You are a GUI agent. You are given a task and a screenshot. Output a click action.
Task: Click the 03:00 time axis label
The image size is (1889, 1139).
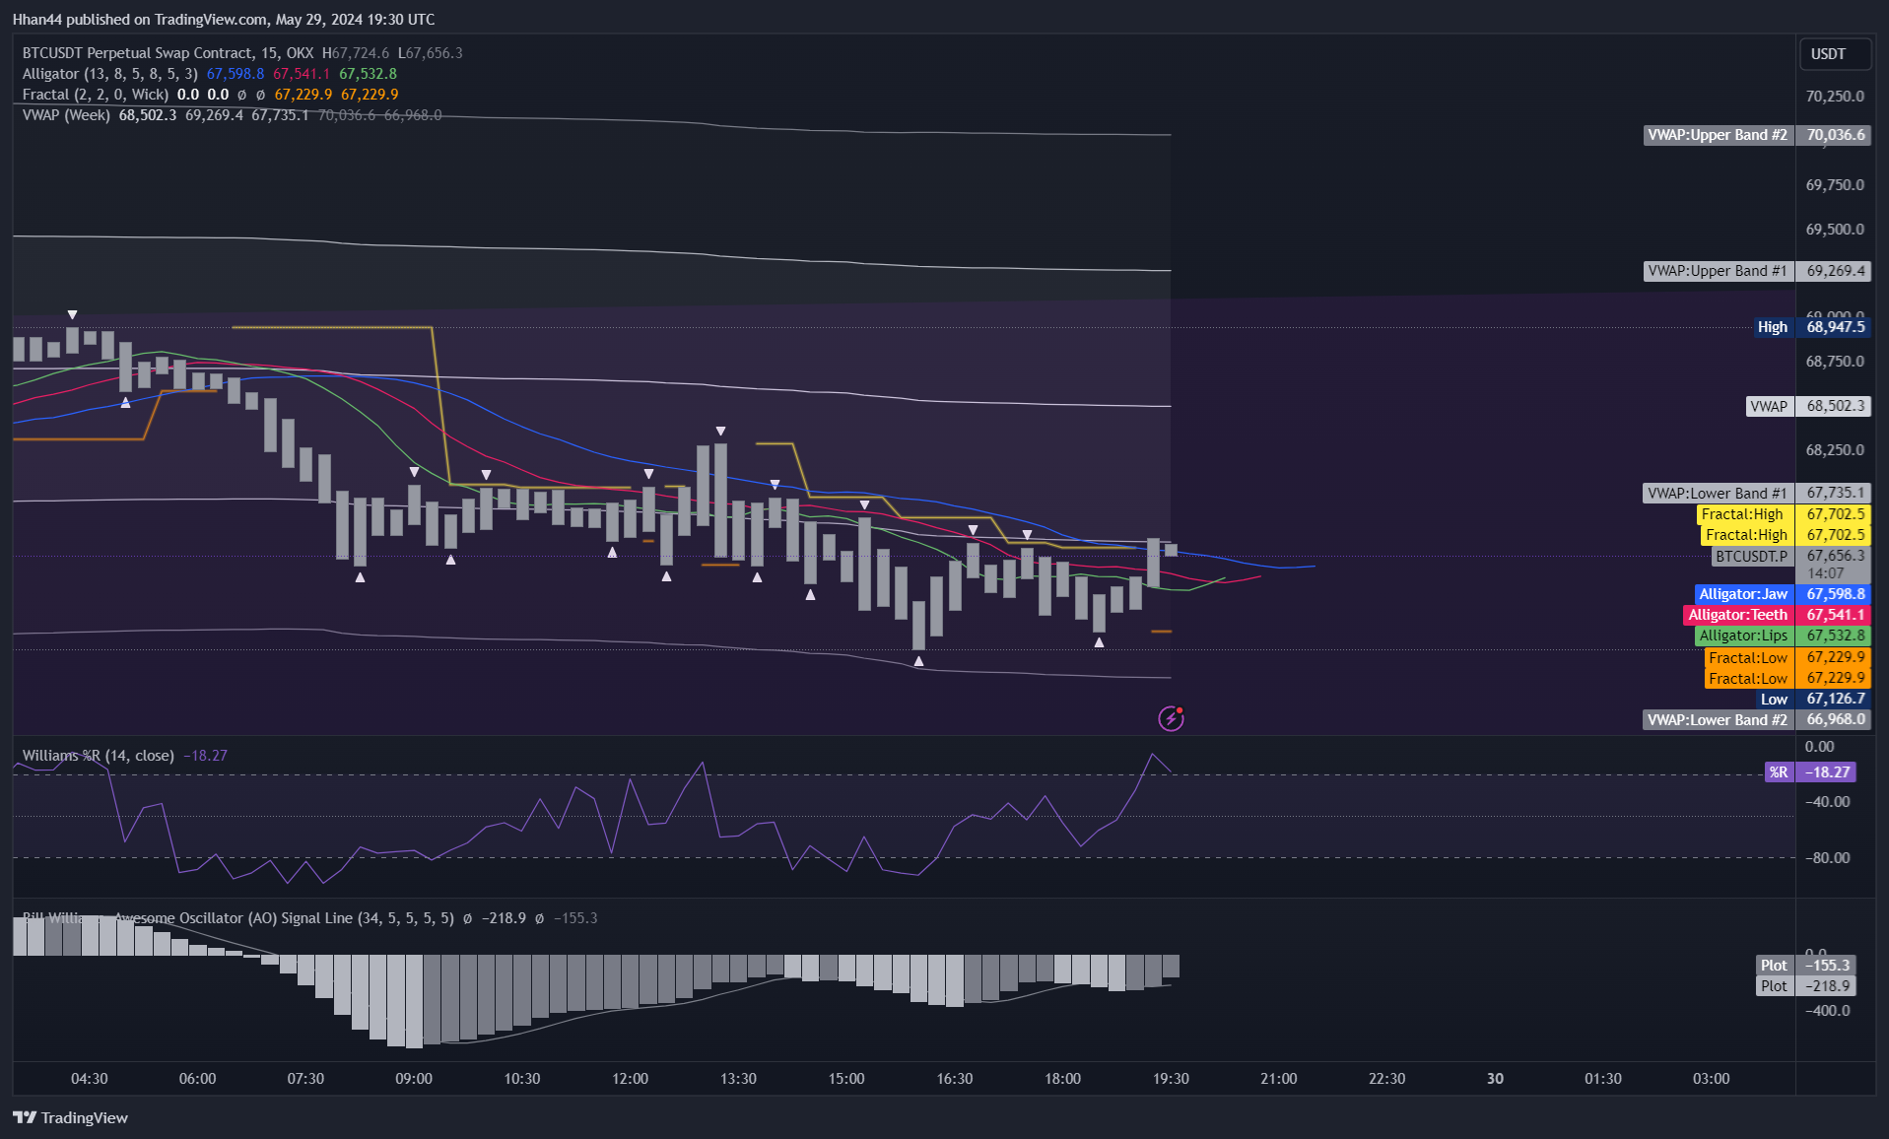point(1711,1079)
